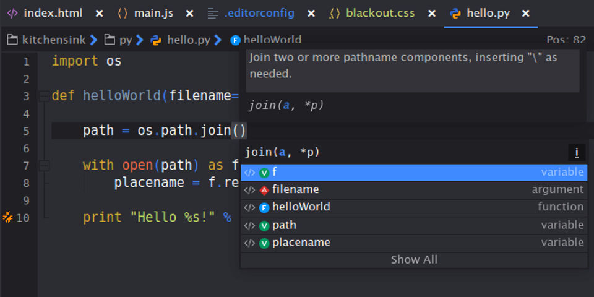Viewport: 594px width, 297px height.
Task: Expand chevron after kitchensink breadcrumb
Action: 93,40
